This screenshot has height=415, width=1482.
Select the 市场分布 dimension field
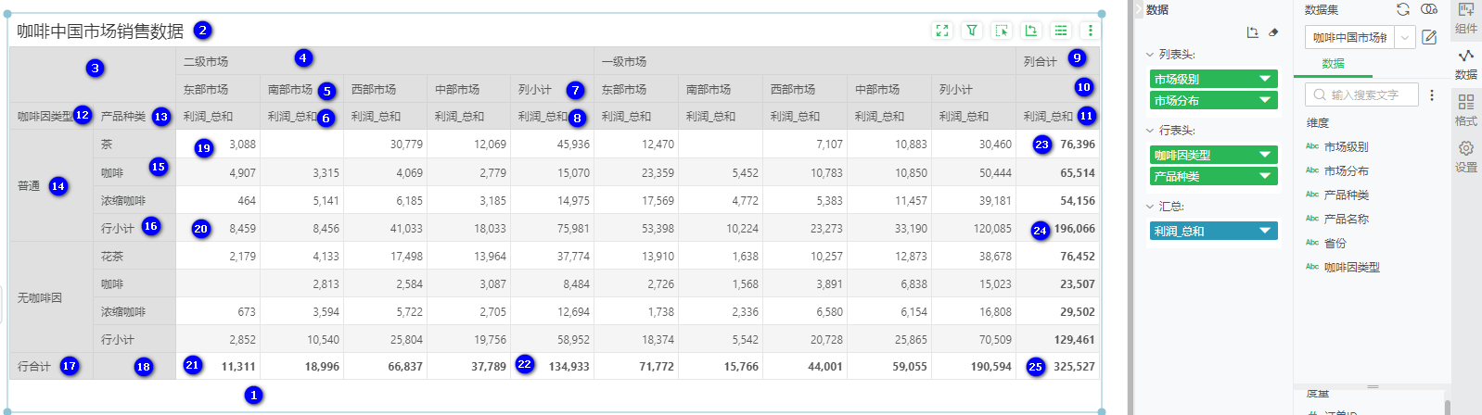tap(1346, 170)
